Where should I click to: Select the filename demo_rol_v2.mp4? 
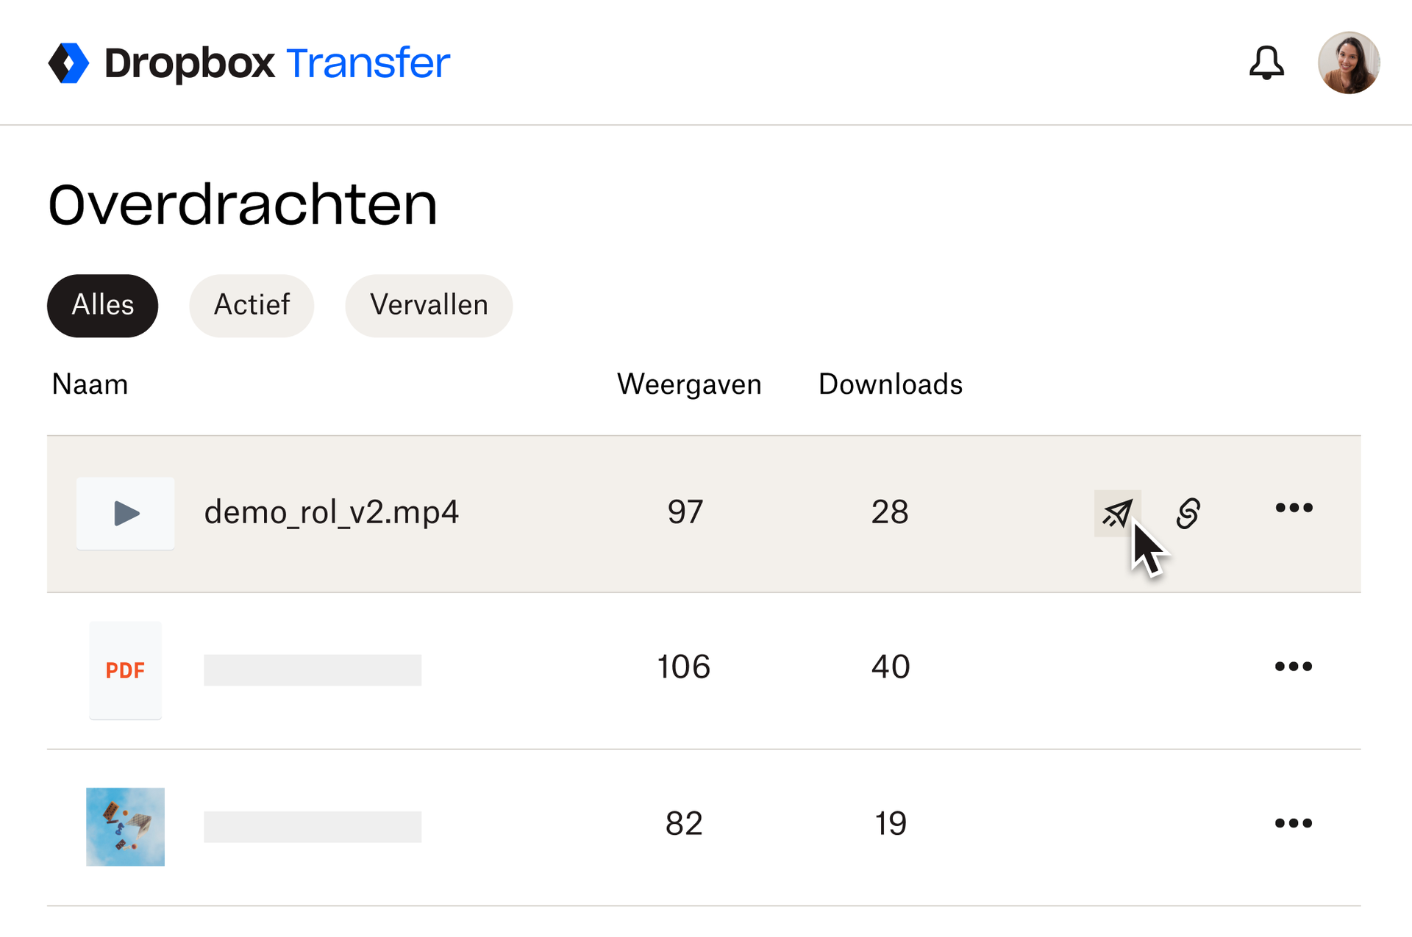[x=332, y=512]
